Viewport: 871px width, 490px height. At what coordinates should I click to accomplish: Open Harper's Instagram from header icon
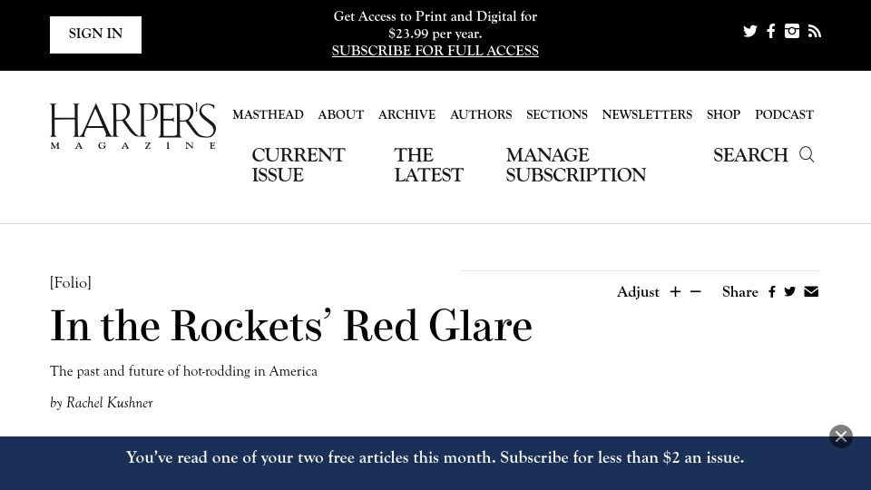click(791, 31)
